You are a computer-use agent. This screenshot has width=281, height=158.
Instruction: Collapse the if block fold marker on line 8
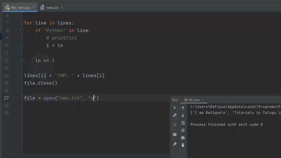coord(22,31)
